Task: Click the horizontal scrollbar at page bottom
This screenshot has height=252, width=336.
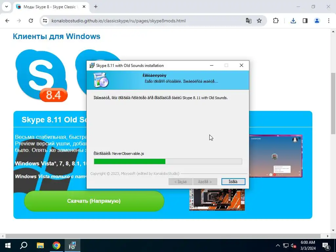Action: (163, 236)
